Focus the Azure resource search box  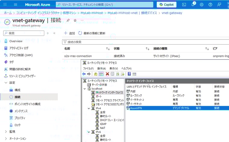click(x=105, y=5)
